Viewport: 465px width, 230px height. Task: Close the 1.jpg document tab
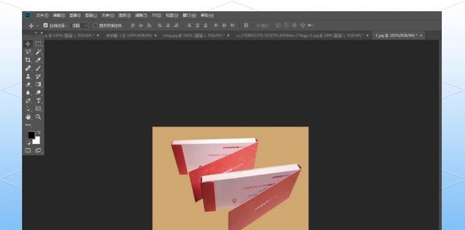(420, 36)
